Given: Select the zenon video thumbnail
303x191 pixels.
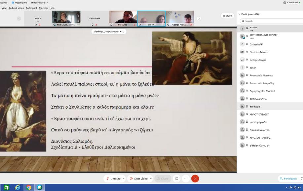Looking at the screenshot, I should click(151, 18).
